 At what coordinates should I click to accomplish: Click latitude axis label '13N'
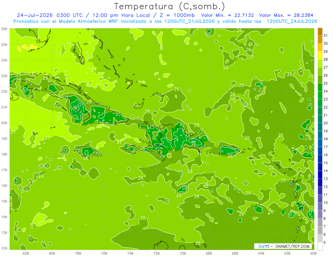pyautogui.click(x=4, y=233)
